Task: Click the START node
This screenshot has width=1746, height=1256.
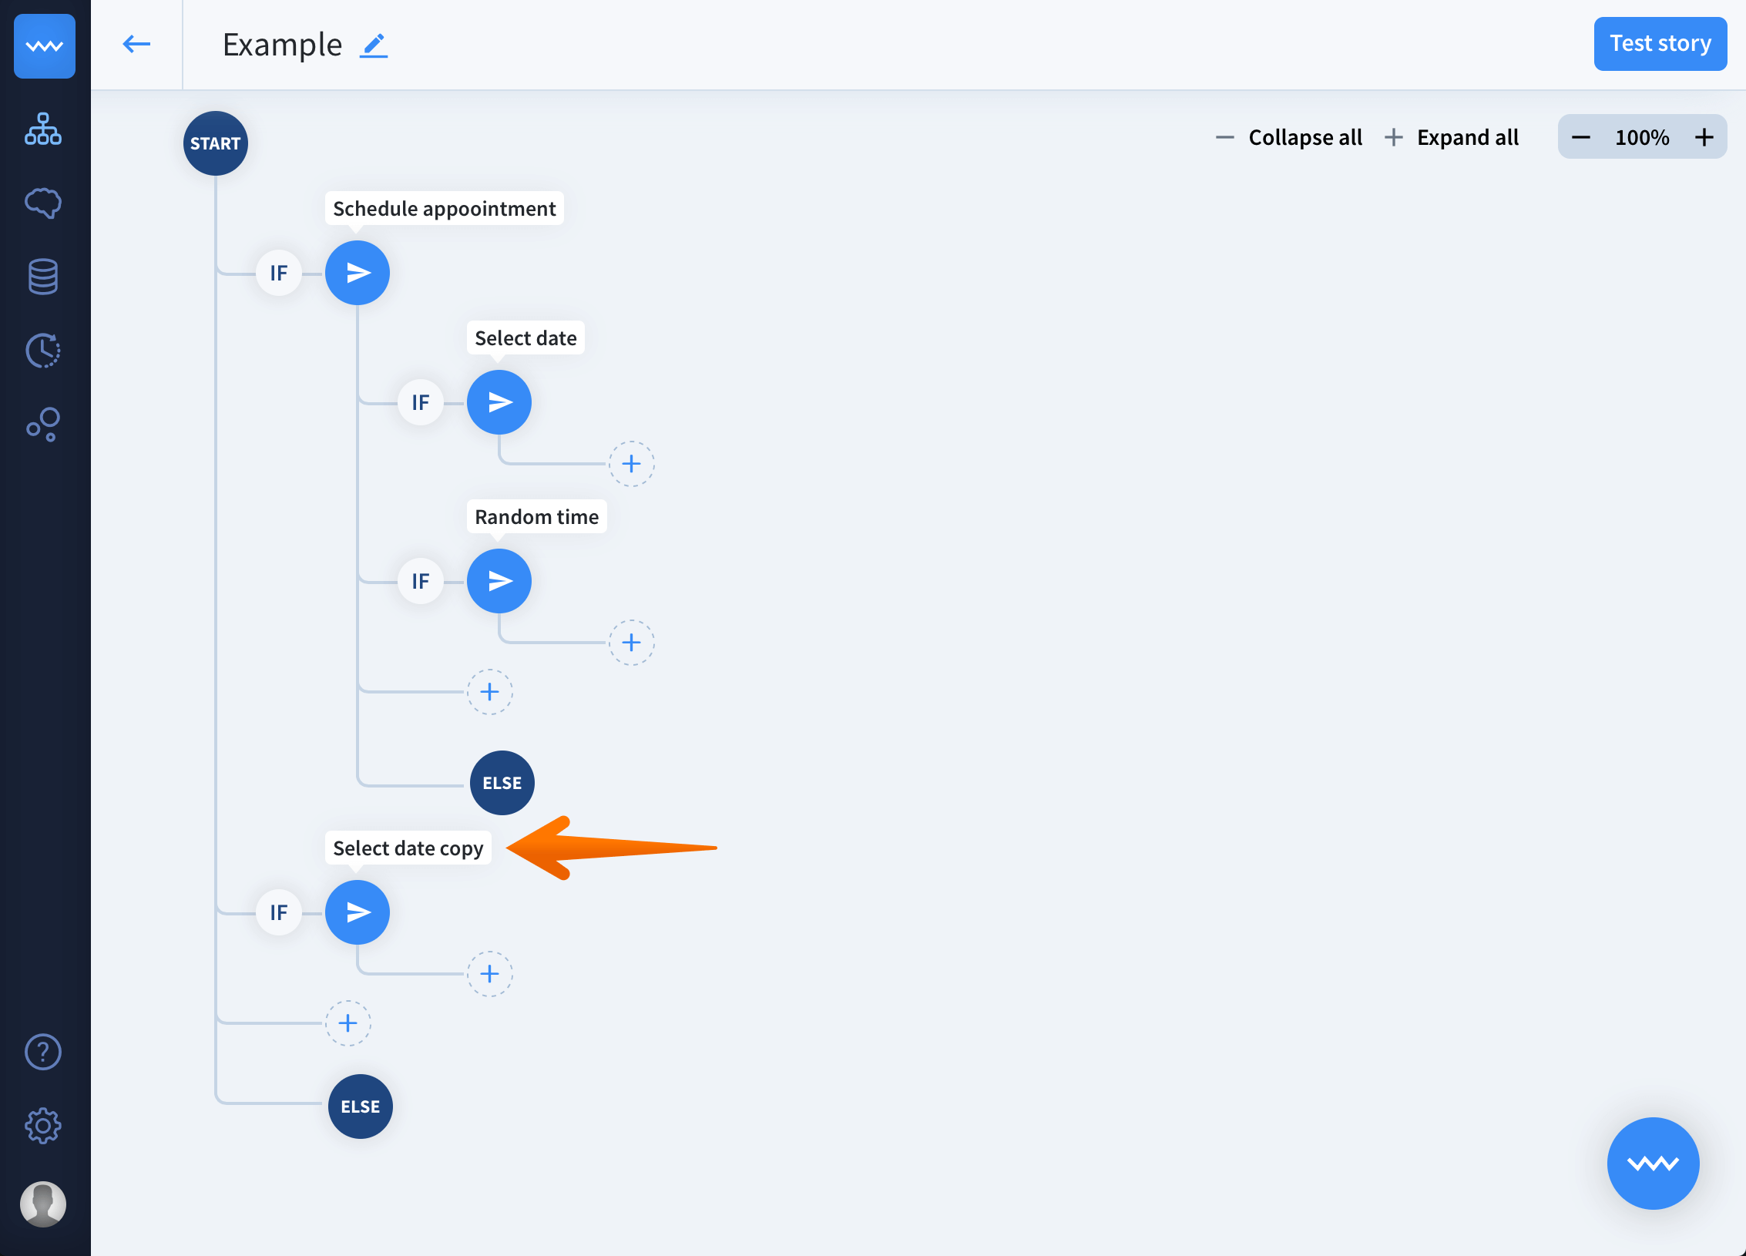Action: [x=216, y=143]
